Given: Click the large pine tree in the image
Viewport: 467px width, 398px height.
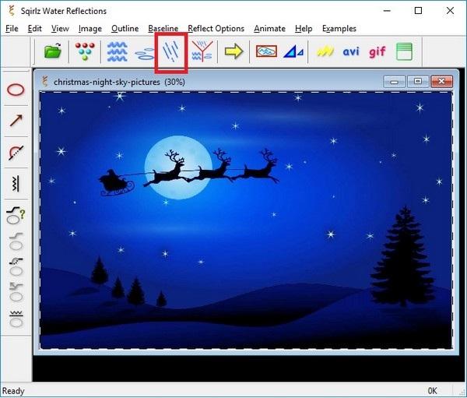Looking at the screenshot, I should click(x=402, y=258).
